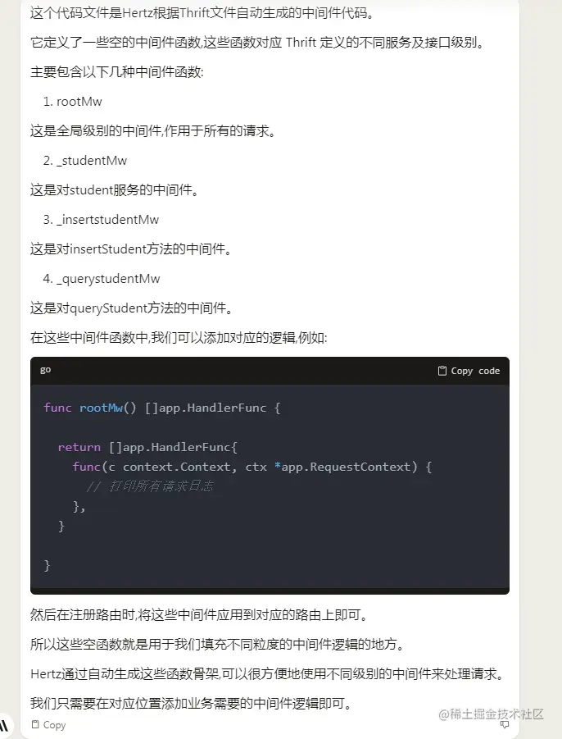Click the func keyword on first code line
The height and width of the screenshot is (739, 562).
coord(57,408)
